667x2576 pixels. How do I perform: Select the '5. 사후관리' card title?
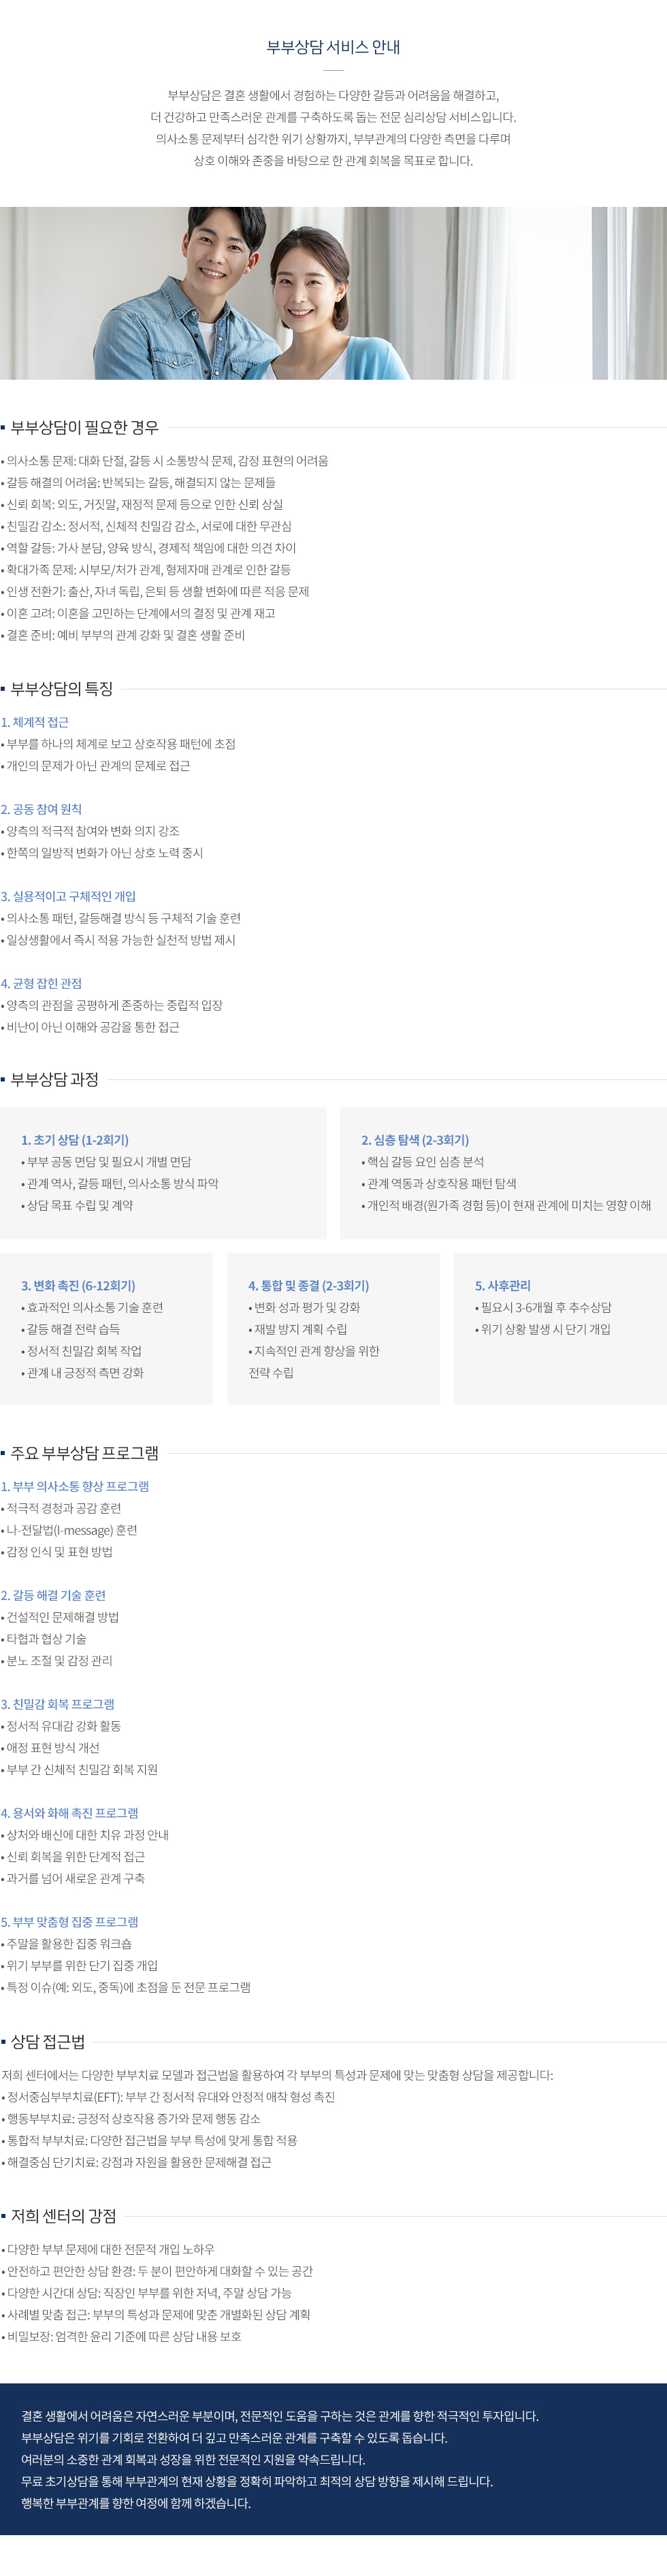tap(503, 1286)
